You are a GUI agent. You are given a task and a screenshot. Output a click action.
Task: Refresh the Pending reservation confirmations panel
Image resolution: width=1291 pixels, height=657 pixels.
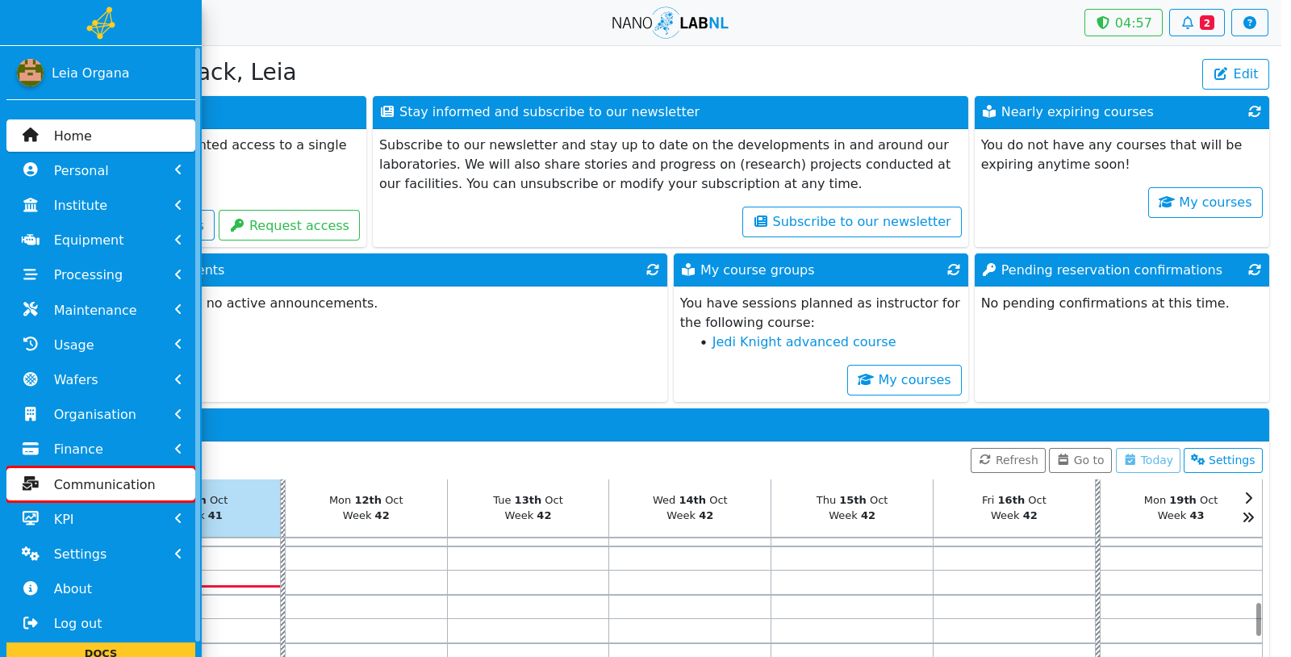[1254, 270]
